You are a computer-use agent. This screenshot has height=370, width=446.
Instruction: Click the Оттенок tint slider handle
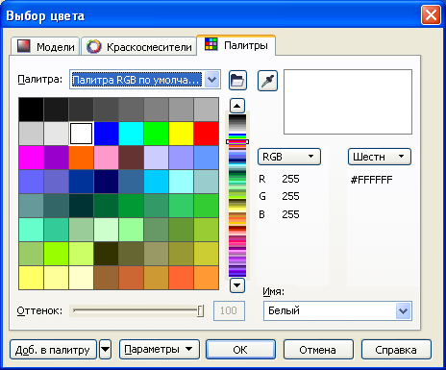pos(200,310)
